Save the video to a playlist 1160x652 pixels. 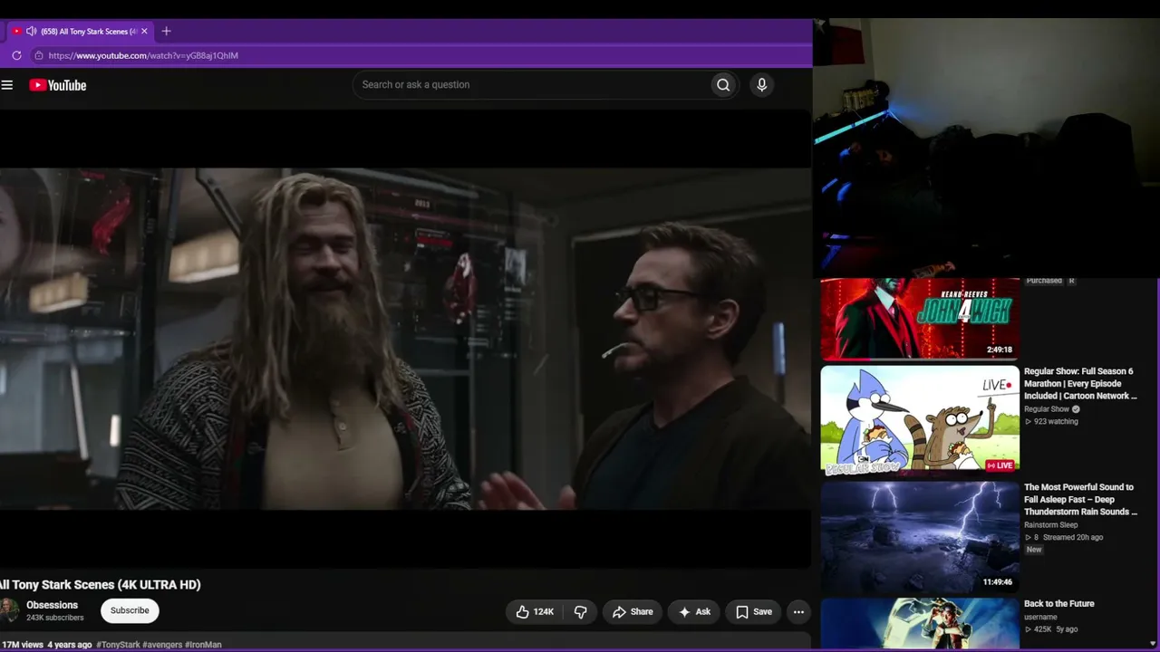tap(754, 611)
